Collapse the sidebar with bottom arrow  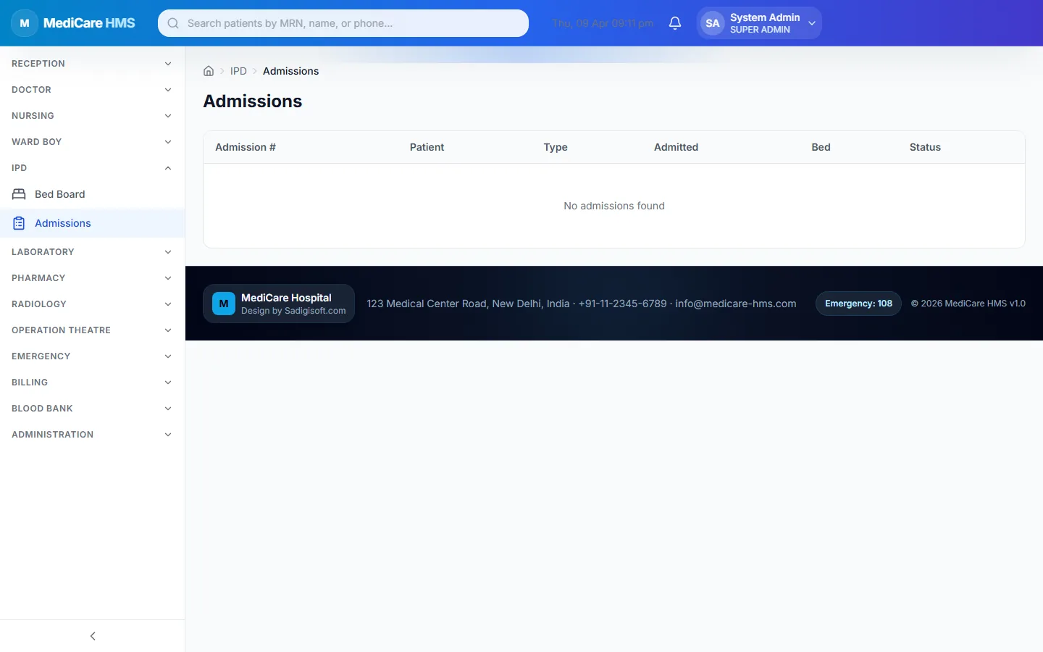(93, 636)
